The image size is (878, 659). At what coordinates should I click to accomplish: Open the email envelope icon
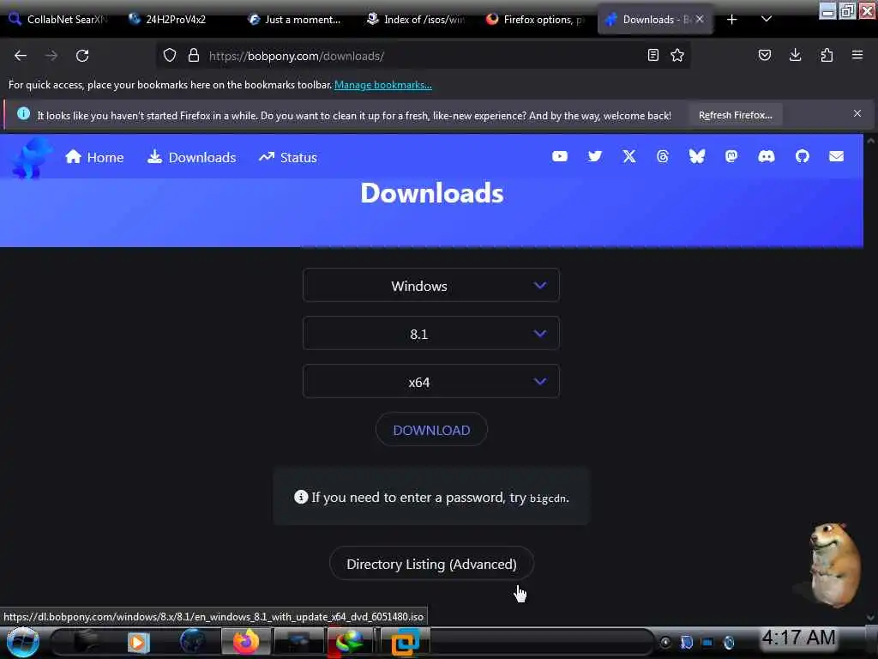(x=836, y=156)
